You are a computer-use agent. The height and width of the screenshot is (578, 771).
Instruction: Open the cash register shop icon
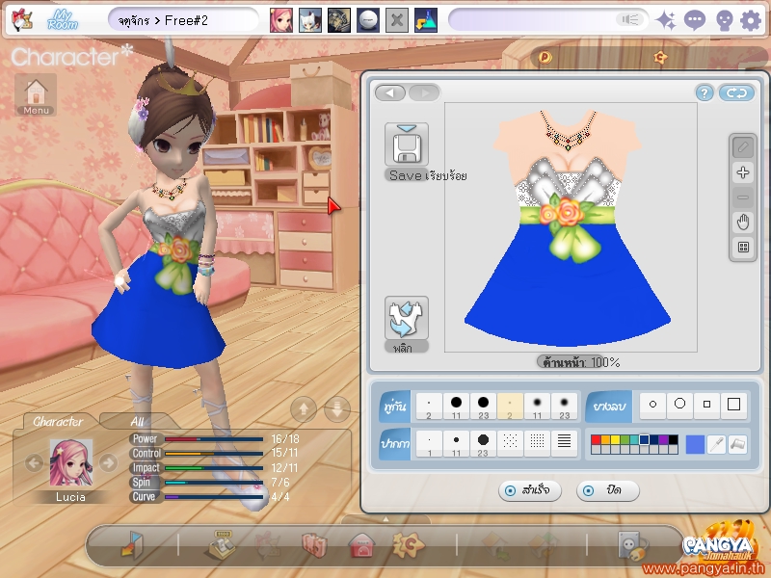221,544
